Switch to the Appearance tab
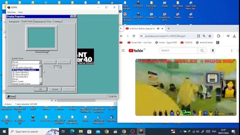Image resolution: width=240 pixels, height=135 pixels. click(40, 22)
